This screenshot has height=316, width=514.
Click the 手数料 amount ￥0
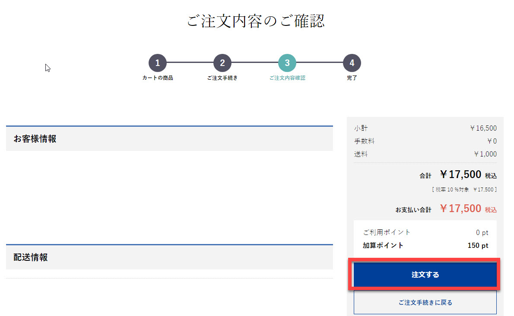(x=492, y=141)
